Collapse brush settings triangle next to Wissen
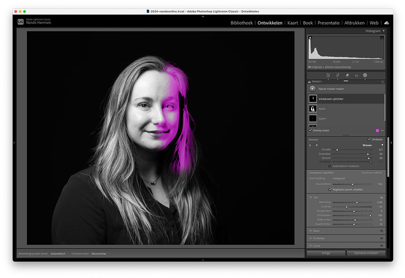Image resolution: width=405 pixels, height=278 pixels. point(382,145)
